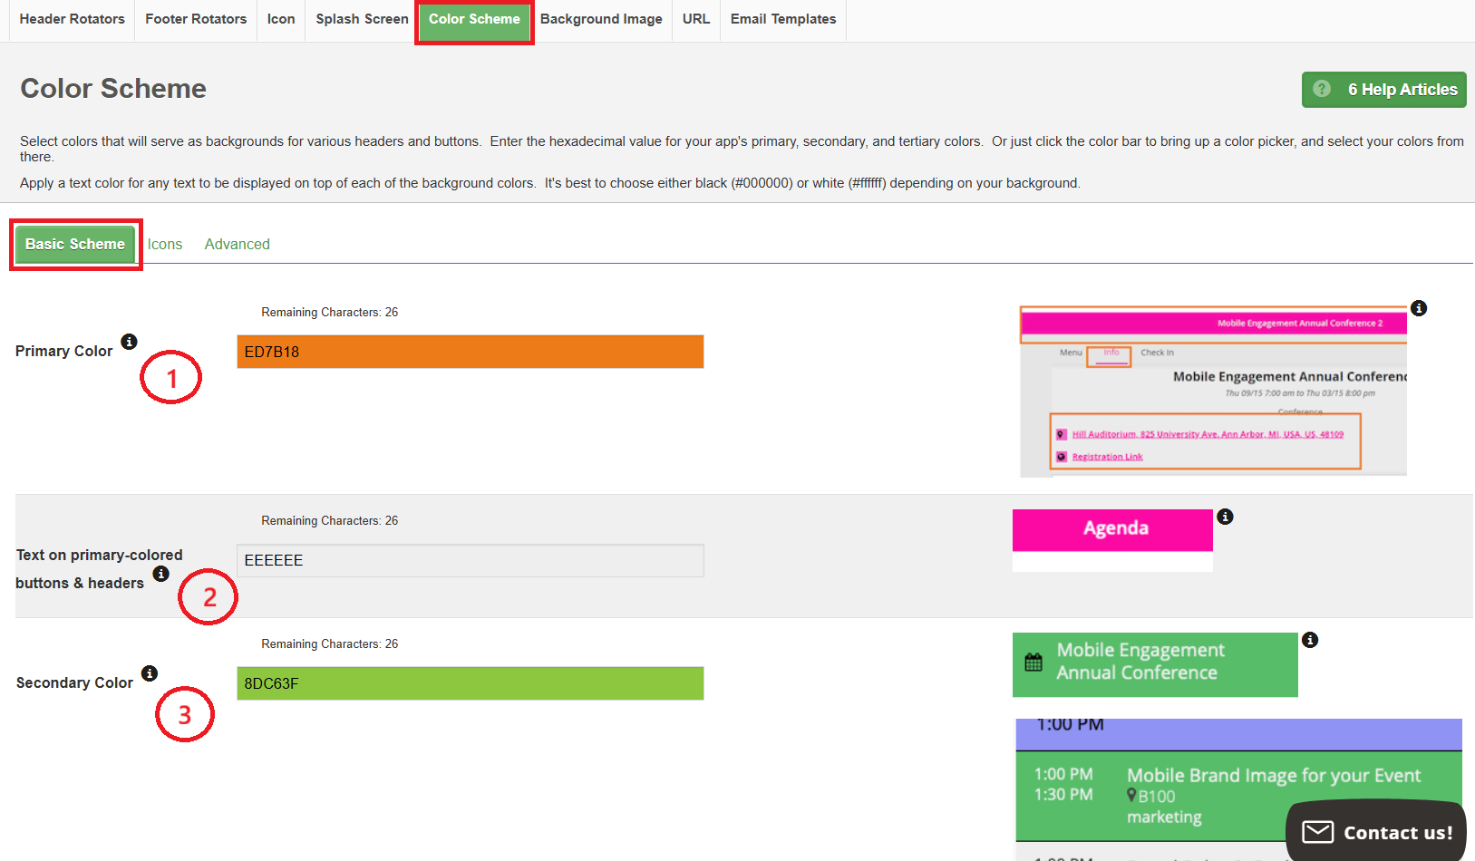Open the Header Rotators tab
The width and height of the screenshot is (1475, 861).
coord(72,19)
